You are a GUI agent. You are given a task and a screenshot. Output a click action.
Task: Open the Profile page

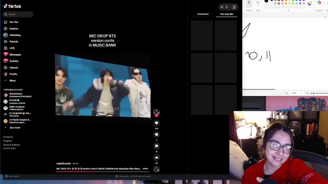click(13, 74)
